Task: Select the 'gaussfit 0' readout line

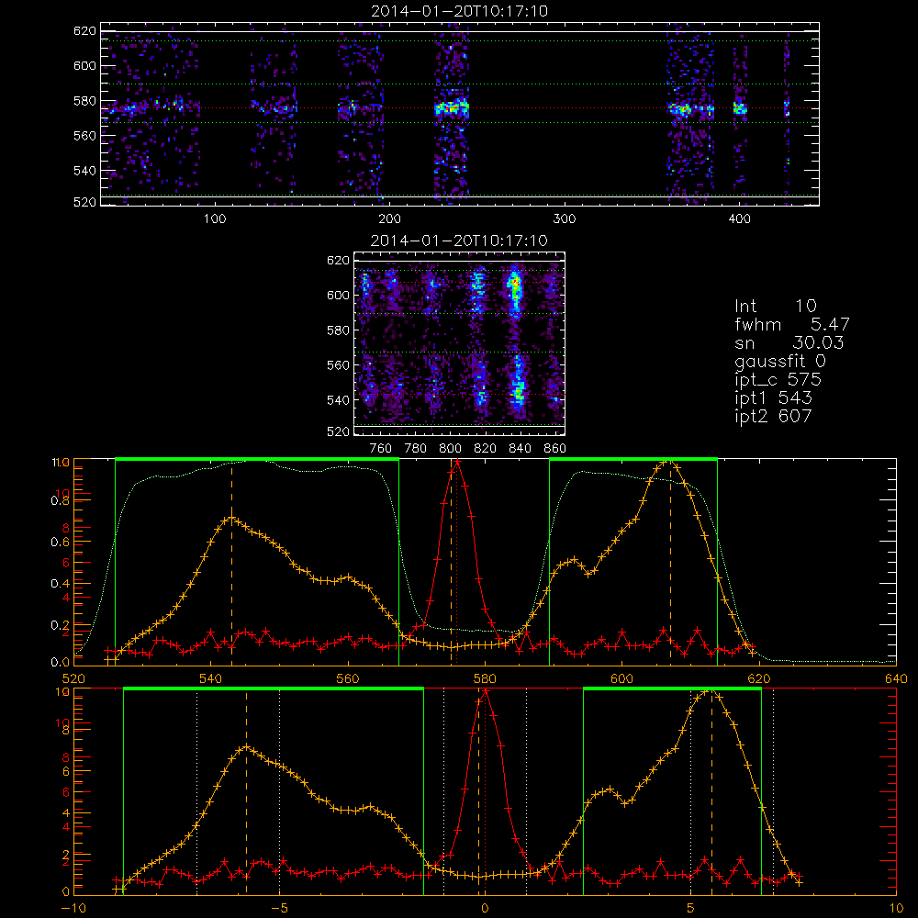Action: 779,361
